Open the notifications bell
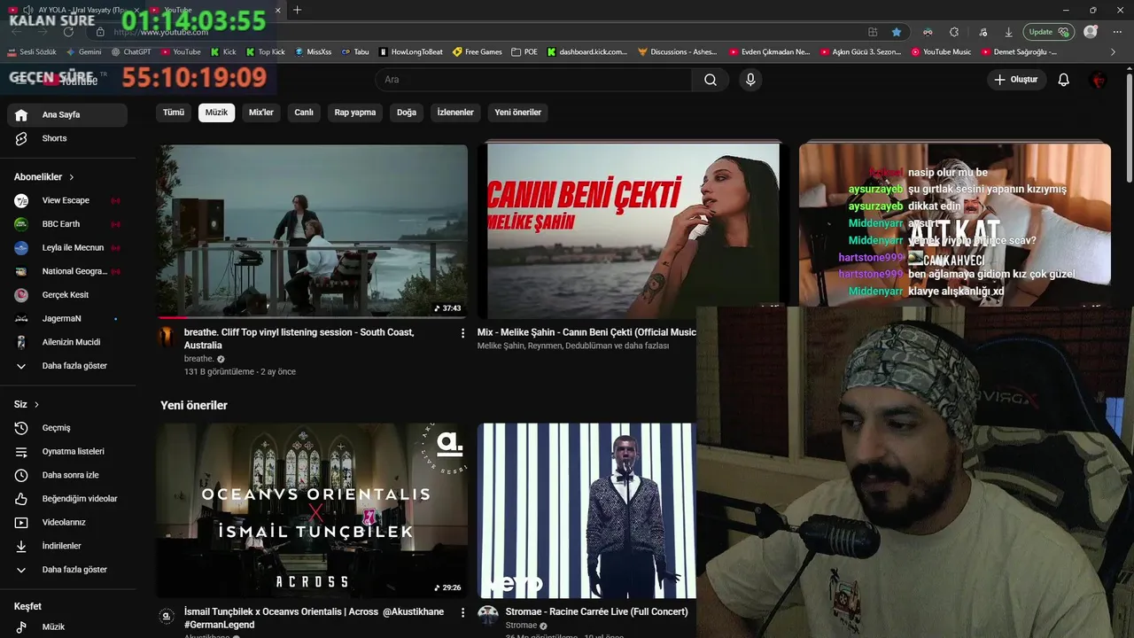The height and width of the screenshot is (638, 1134). coord(1064,80)
